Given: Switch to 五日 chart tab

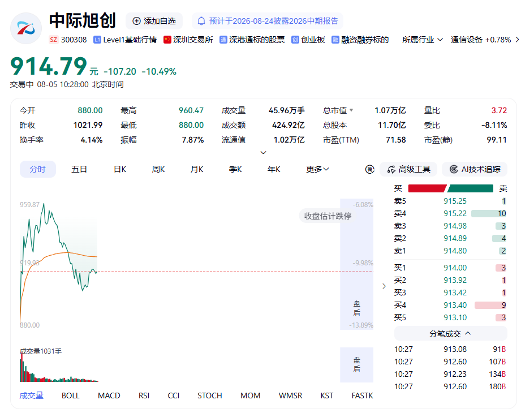Looking at the screenshot, I should (79, 169).
